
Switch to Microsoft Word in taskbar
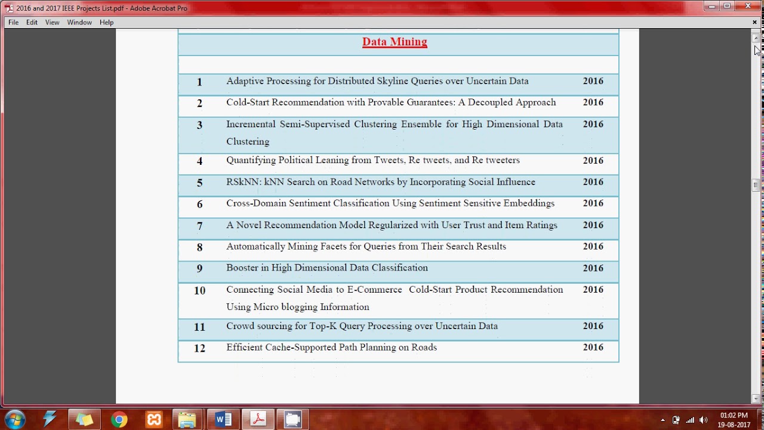coord(223,420)
